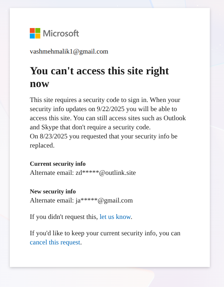Click the 'New security info' label
Image resolution: width=224 pixels, height=287 pixels.
[53, 191]
